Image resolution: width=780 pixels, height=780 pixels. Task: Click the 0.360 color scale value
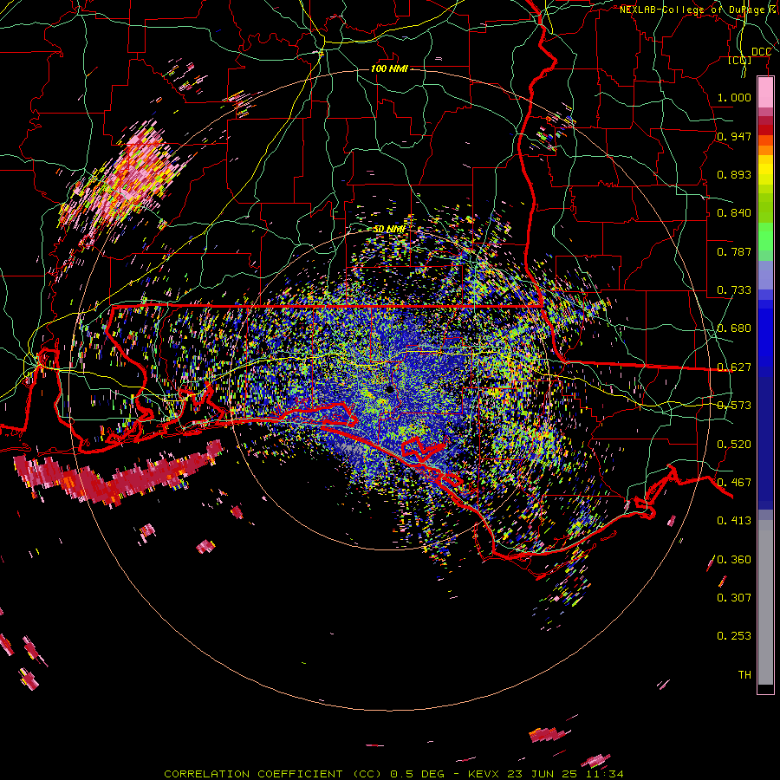pyautogui.click(x=734, y=560)
